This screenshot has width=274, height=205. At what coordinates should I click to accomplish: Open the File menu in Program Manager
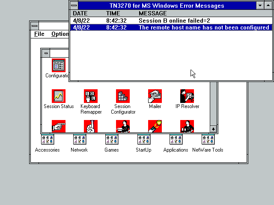[x=39, y=34]
